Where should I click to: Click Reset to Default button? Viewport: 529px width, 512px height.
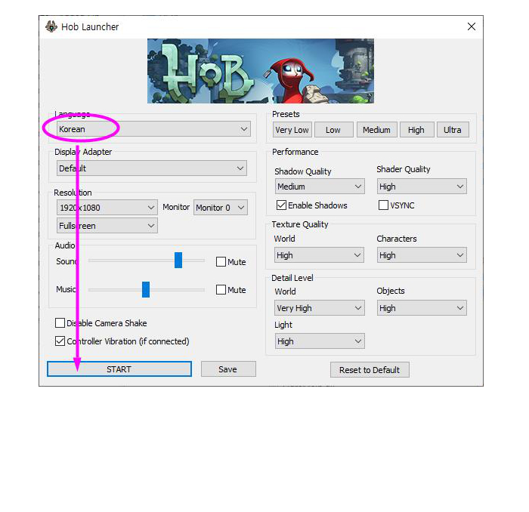[x=370, y=370]
